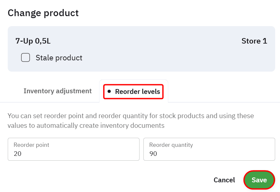Click the bullet dot beside Reorder levels

coord(109,92)
